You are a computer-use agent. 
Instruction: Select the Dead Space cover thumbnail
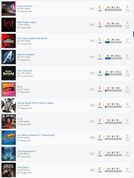coord(9,170)
